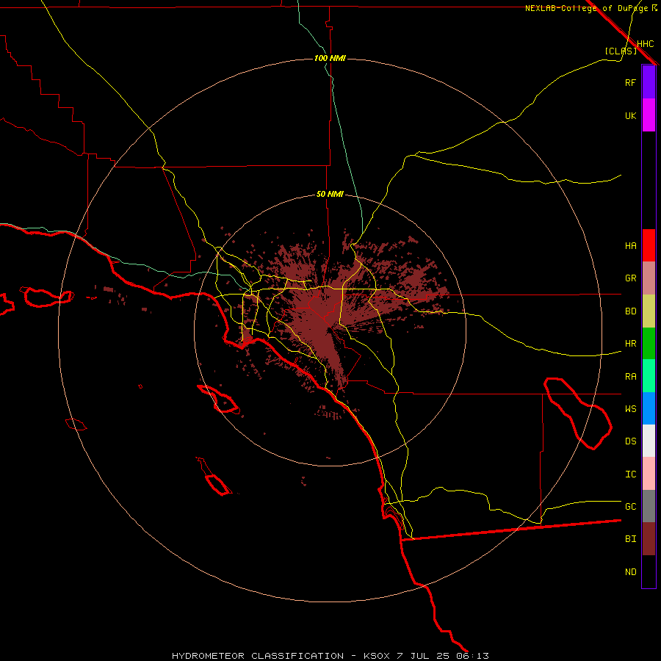The height and width of the screenshot is (661, 661).
Task: Click the UK legend label
Action: (630, 115)
